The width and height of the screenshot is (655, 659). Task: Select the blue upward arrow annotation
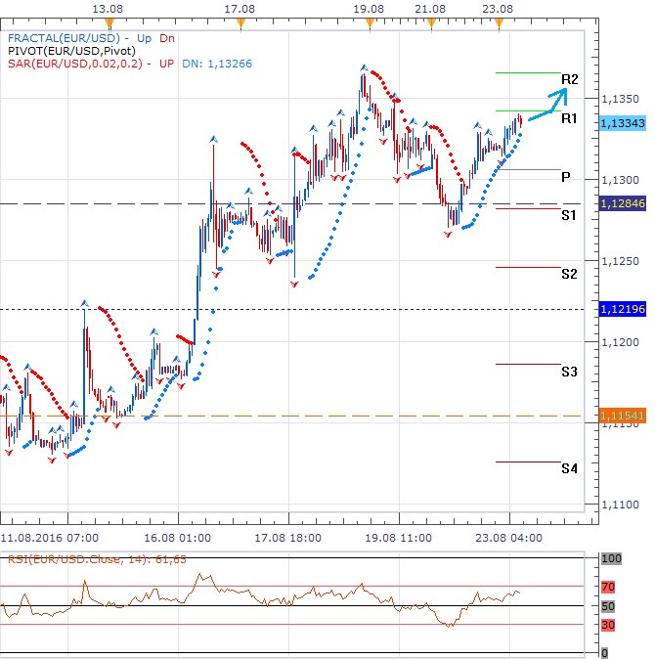548,105
